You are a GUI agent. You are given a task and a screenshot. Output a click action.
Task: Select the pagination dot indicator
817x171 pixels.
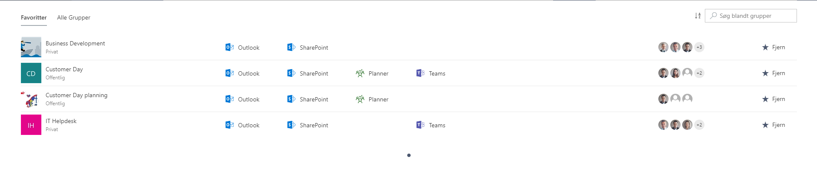[x=409, y=155]
